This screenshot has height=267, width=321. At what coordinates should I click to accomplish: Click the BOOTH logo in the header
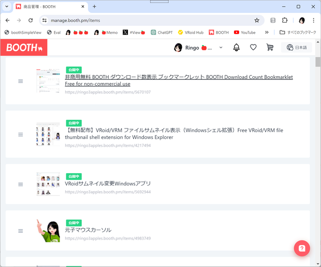pos(24,48)
